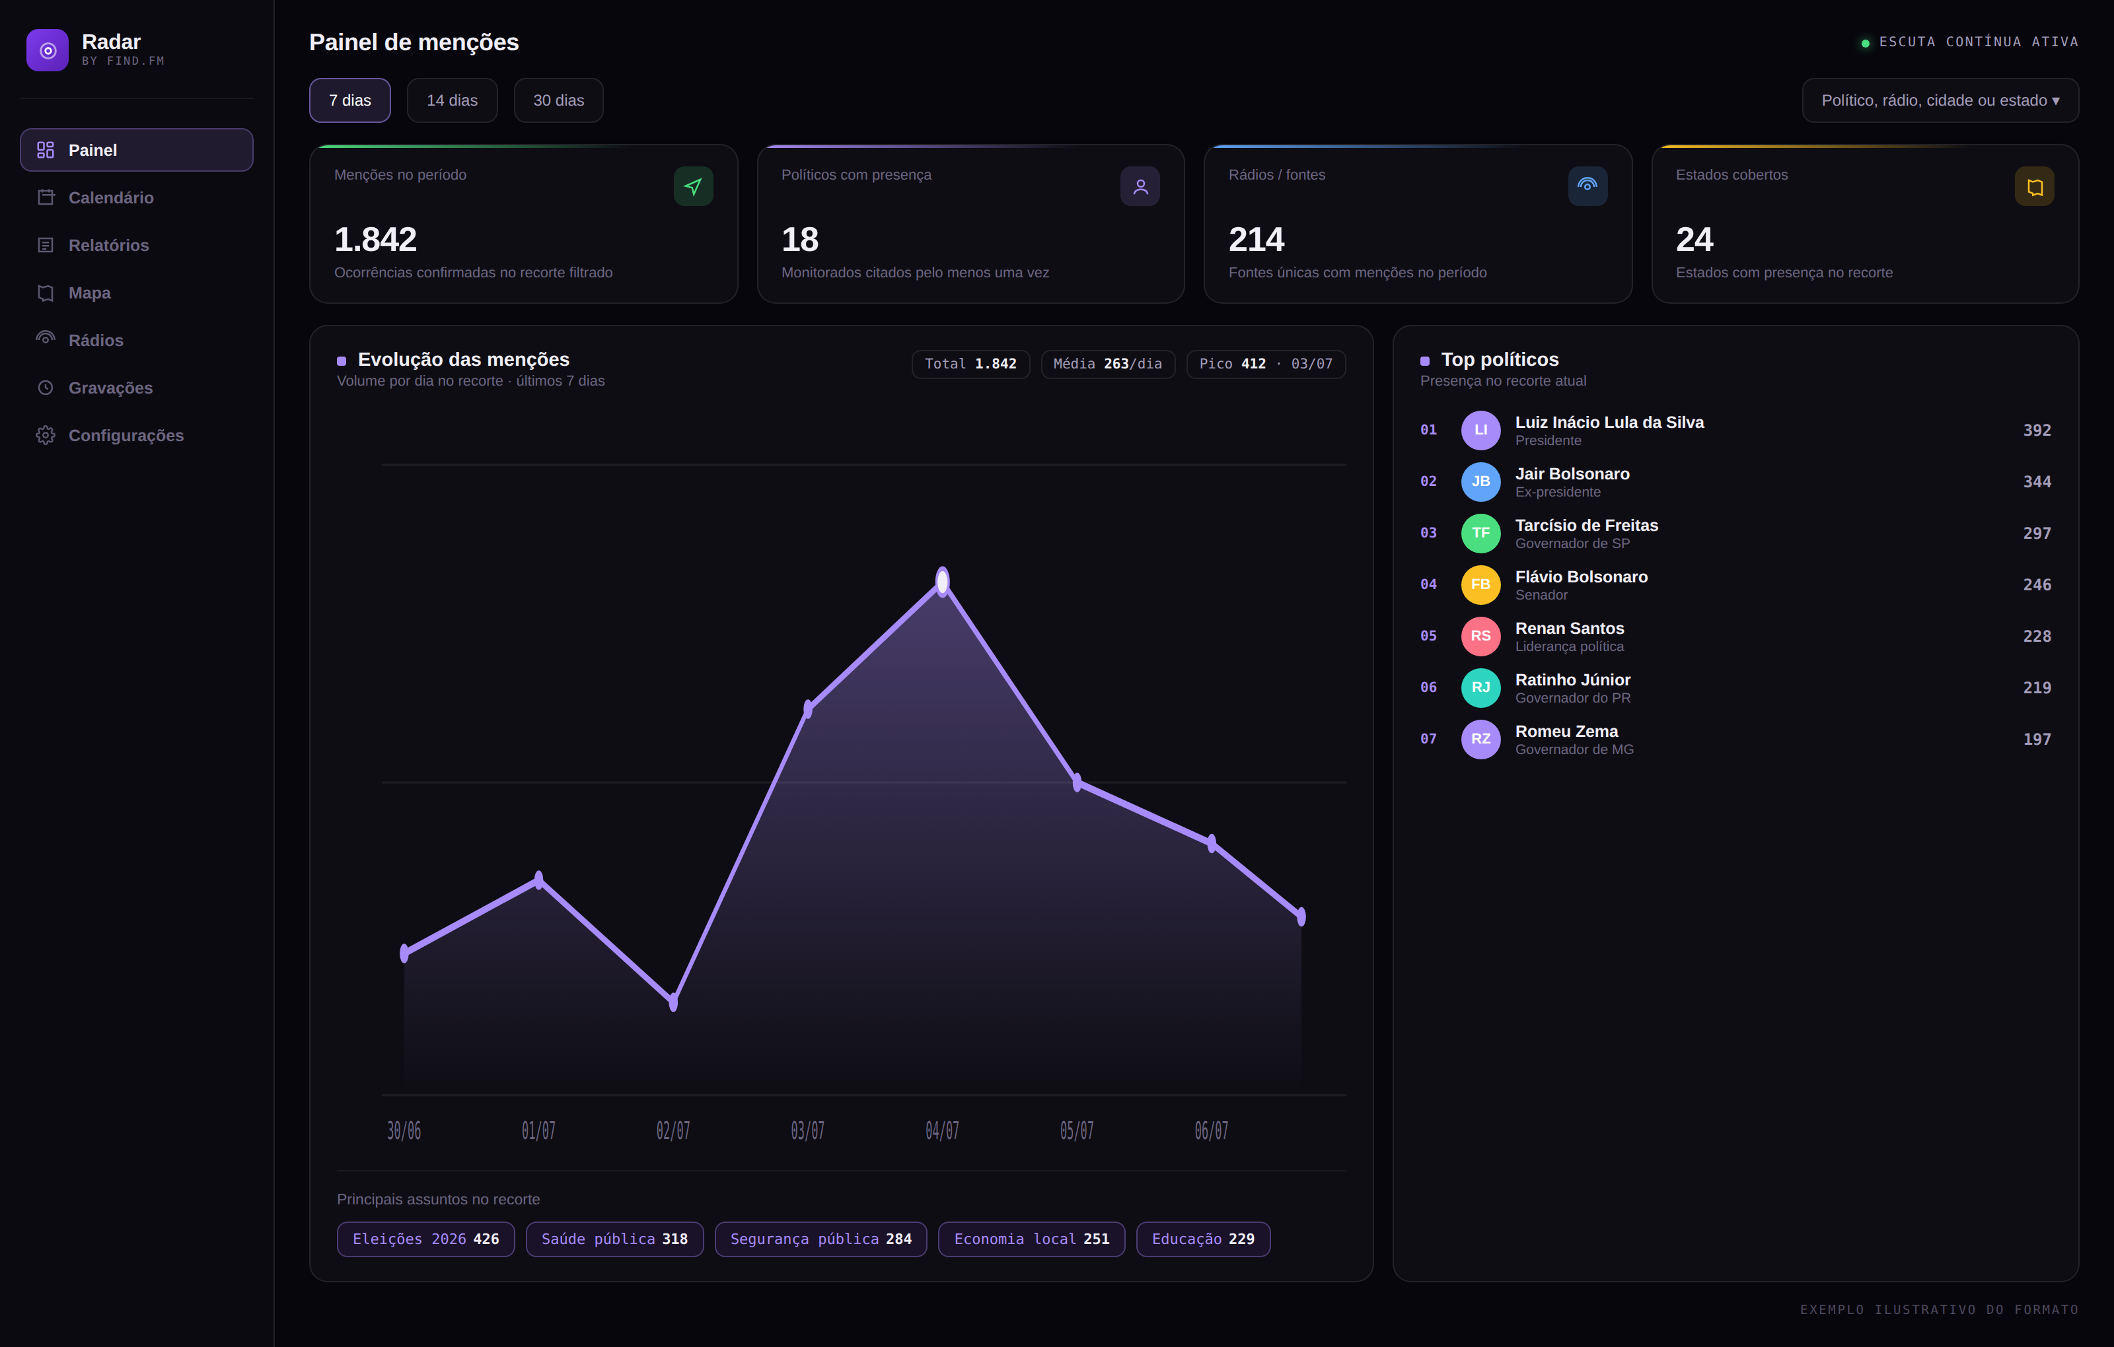Click the Evolução das menções heading
This screenshot has height=1347, width=2114.
coord(464,360)
